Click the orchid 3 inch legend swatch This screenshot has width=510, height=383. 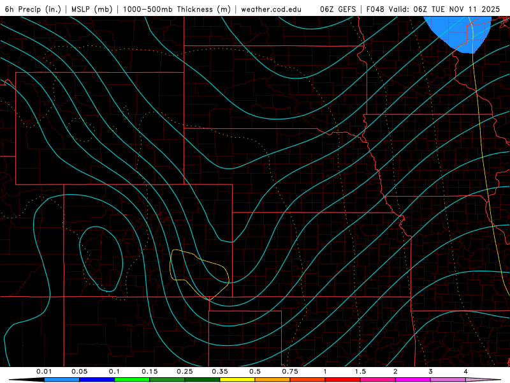448,380
